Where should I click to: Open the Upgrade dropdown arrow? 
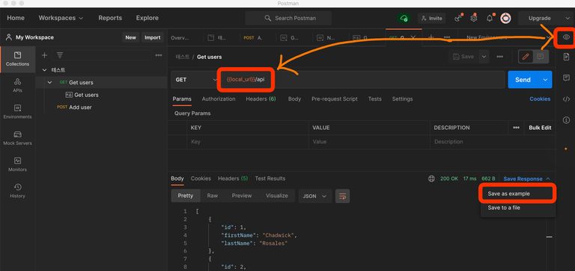tap(567, 18)
